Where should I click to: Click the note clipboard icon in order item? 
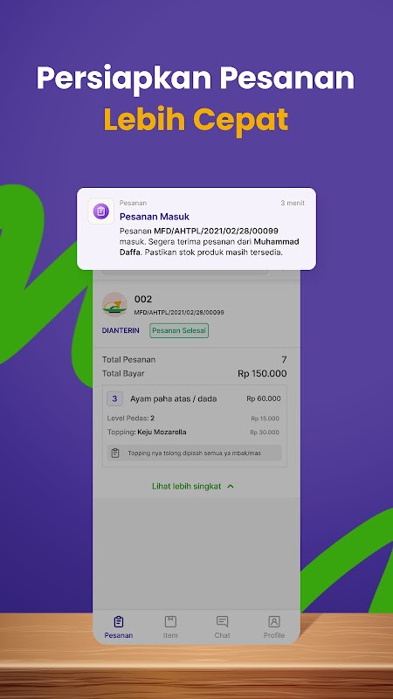point(115,453)
